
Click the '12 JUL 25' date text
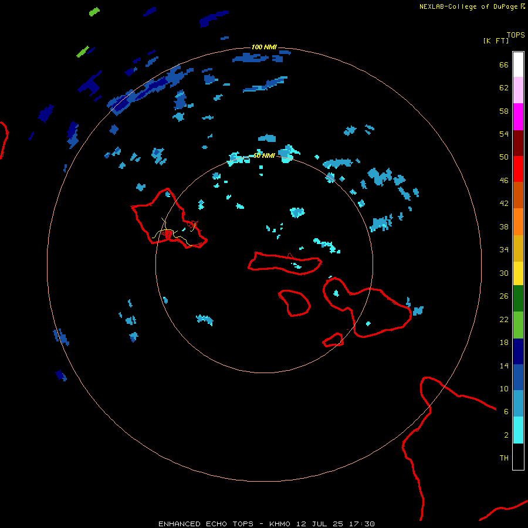(320, 524)
